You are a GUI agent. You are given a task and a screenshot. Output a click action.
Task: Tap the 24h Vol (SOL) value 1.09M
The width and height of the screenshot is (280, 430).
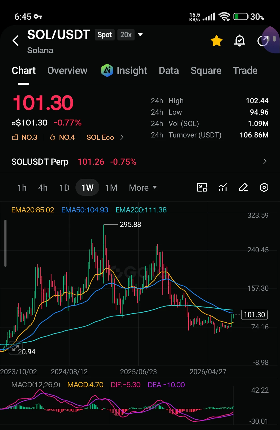258,123
